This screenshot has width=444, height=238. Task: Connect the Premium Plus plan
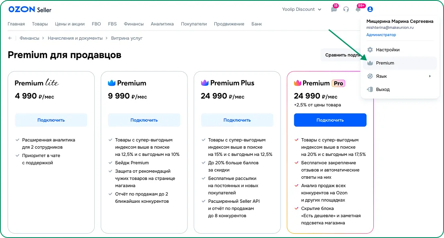coord(237,120)
